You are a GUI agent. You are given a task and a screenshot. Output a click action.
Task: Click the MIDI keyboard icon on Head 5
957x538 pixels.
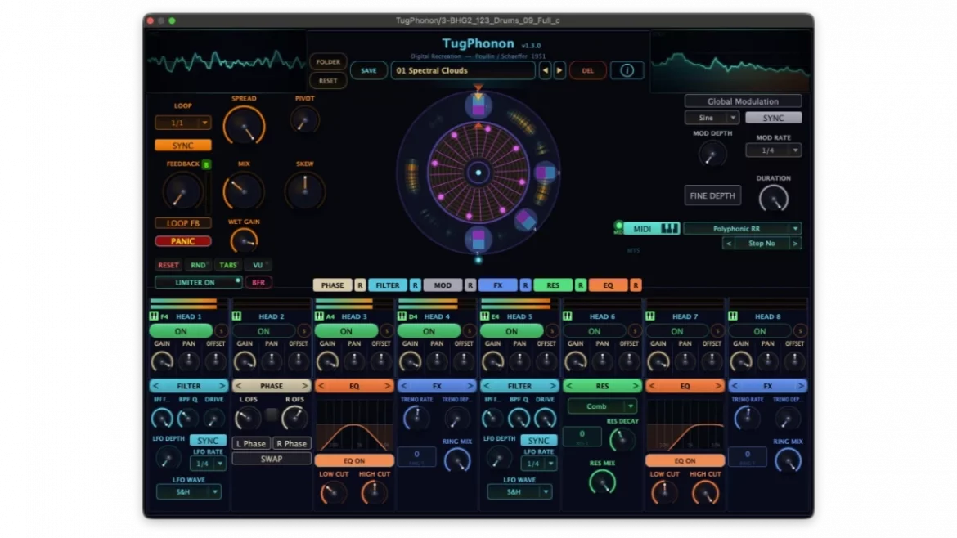pos(484,316)
